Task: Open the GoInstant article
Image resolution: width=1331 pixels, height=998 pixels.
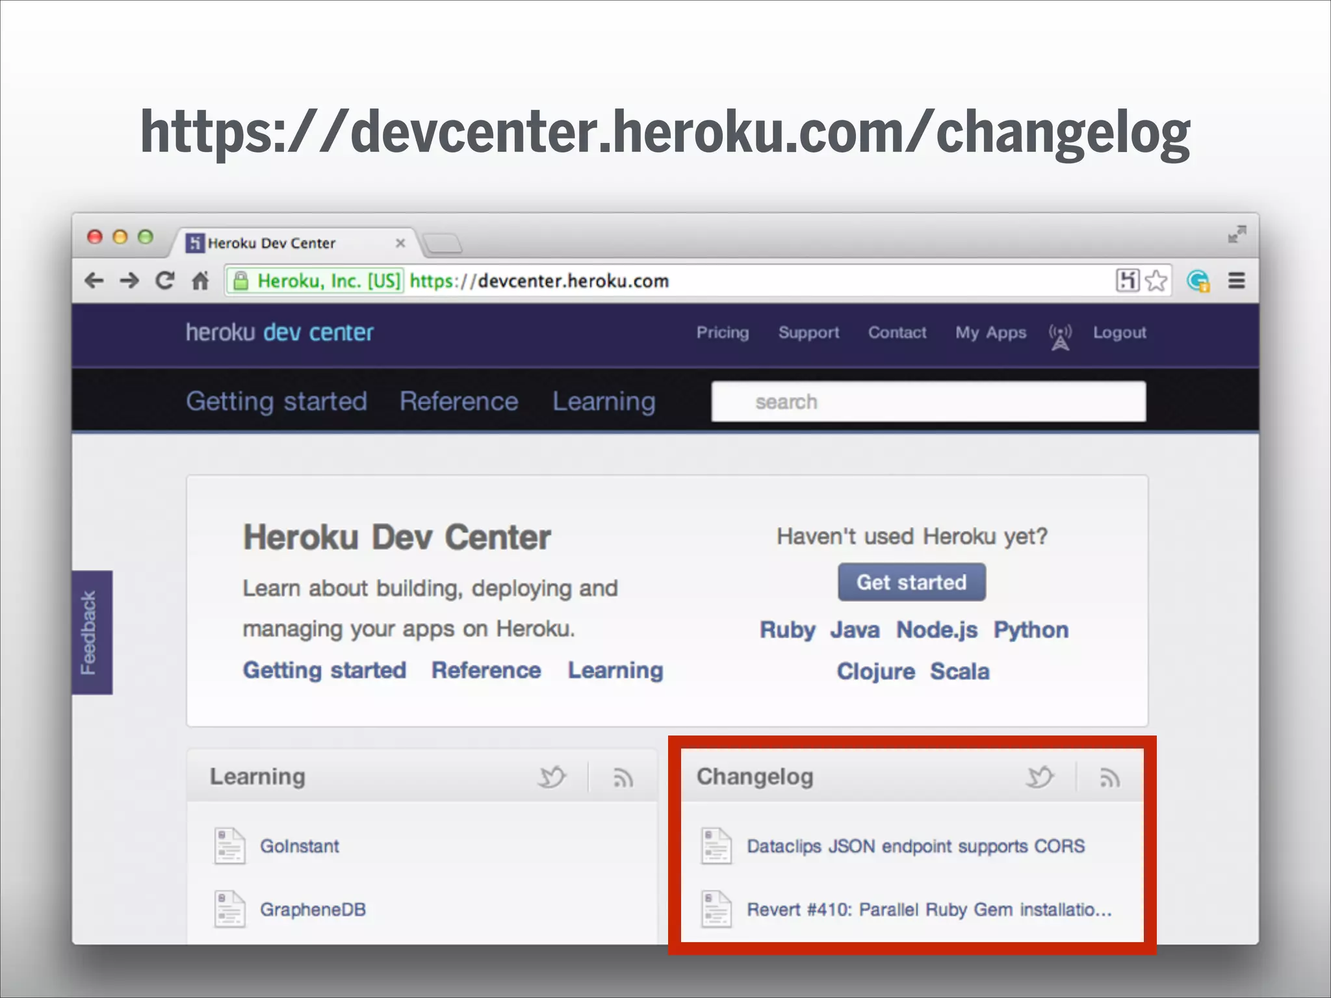Action: click(x=300, y=846)
